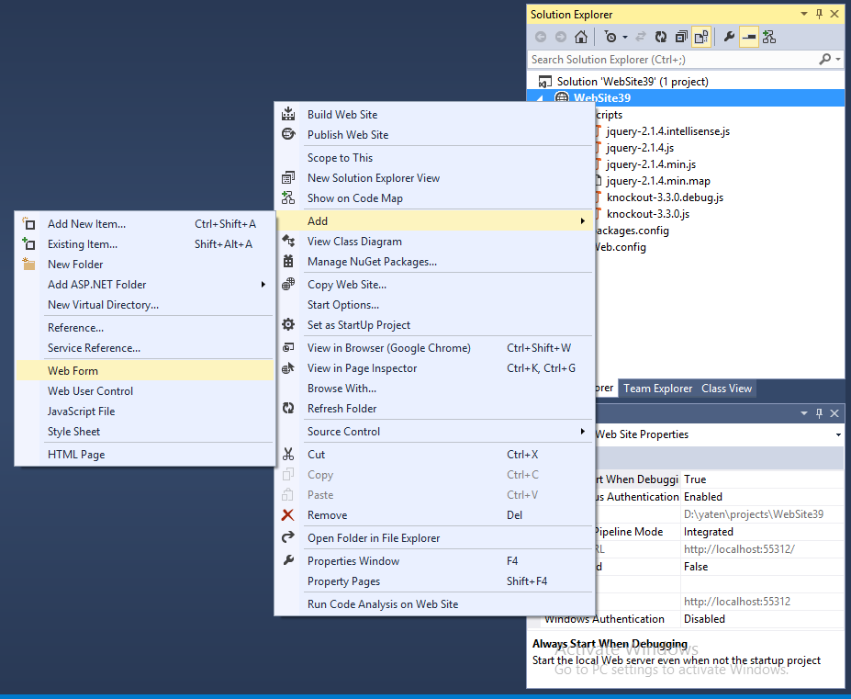Expand the Source Control submenu
The image size is (851, 699).
coord(367,431)
